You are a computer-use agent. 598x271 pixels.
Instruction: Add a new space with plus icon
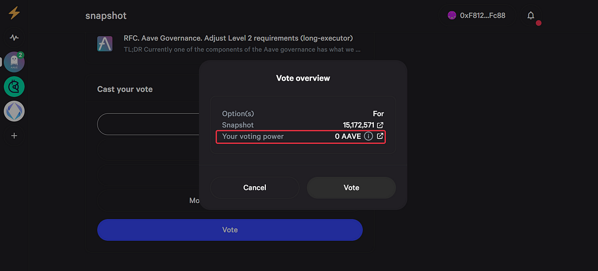pyautogui.click(x=14, y=136)
